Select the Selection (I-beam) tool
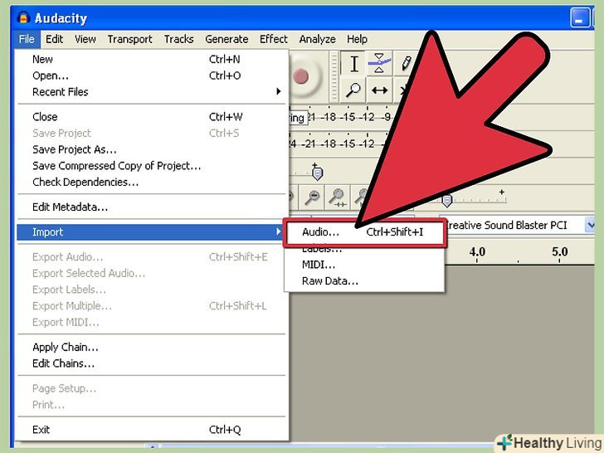The image size is (604, 453). pyautogui.click(x=354, y=64)
